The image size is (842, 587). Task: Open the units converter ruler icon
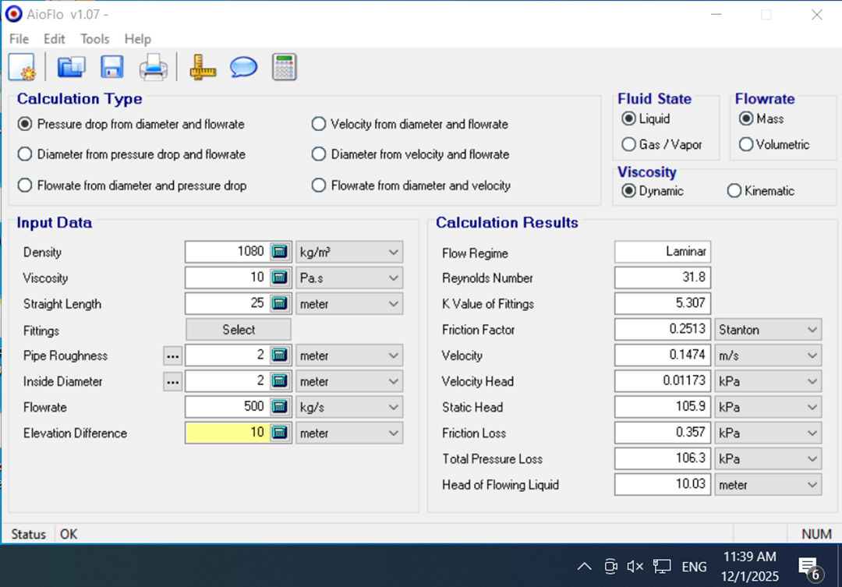202,67
